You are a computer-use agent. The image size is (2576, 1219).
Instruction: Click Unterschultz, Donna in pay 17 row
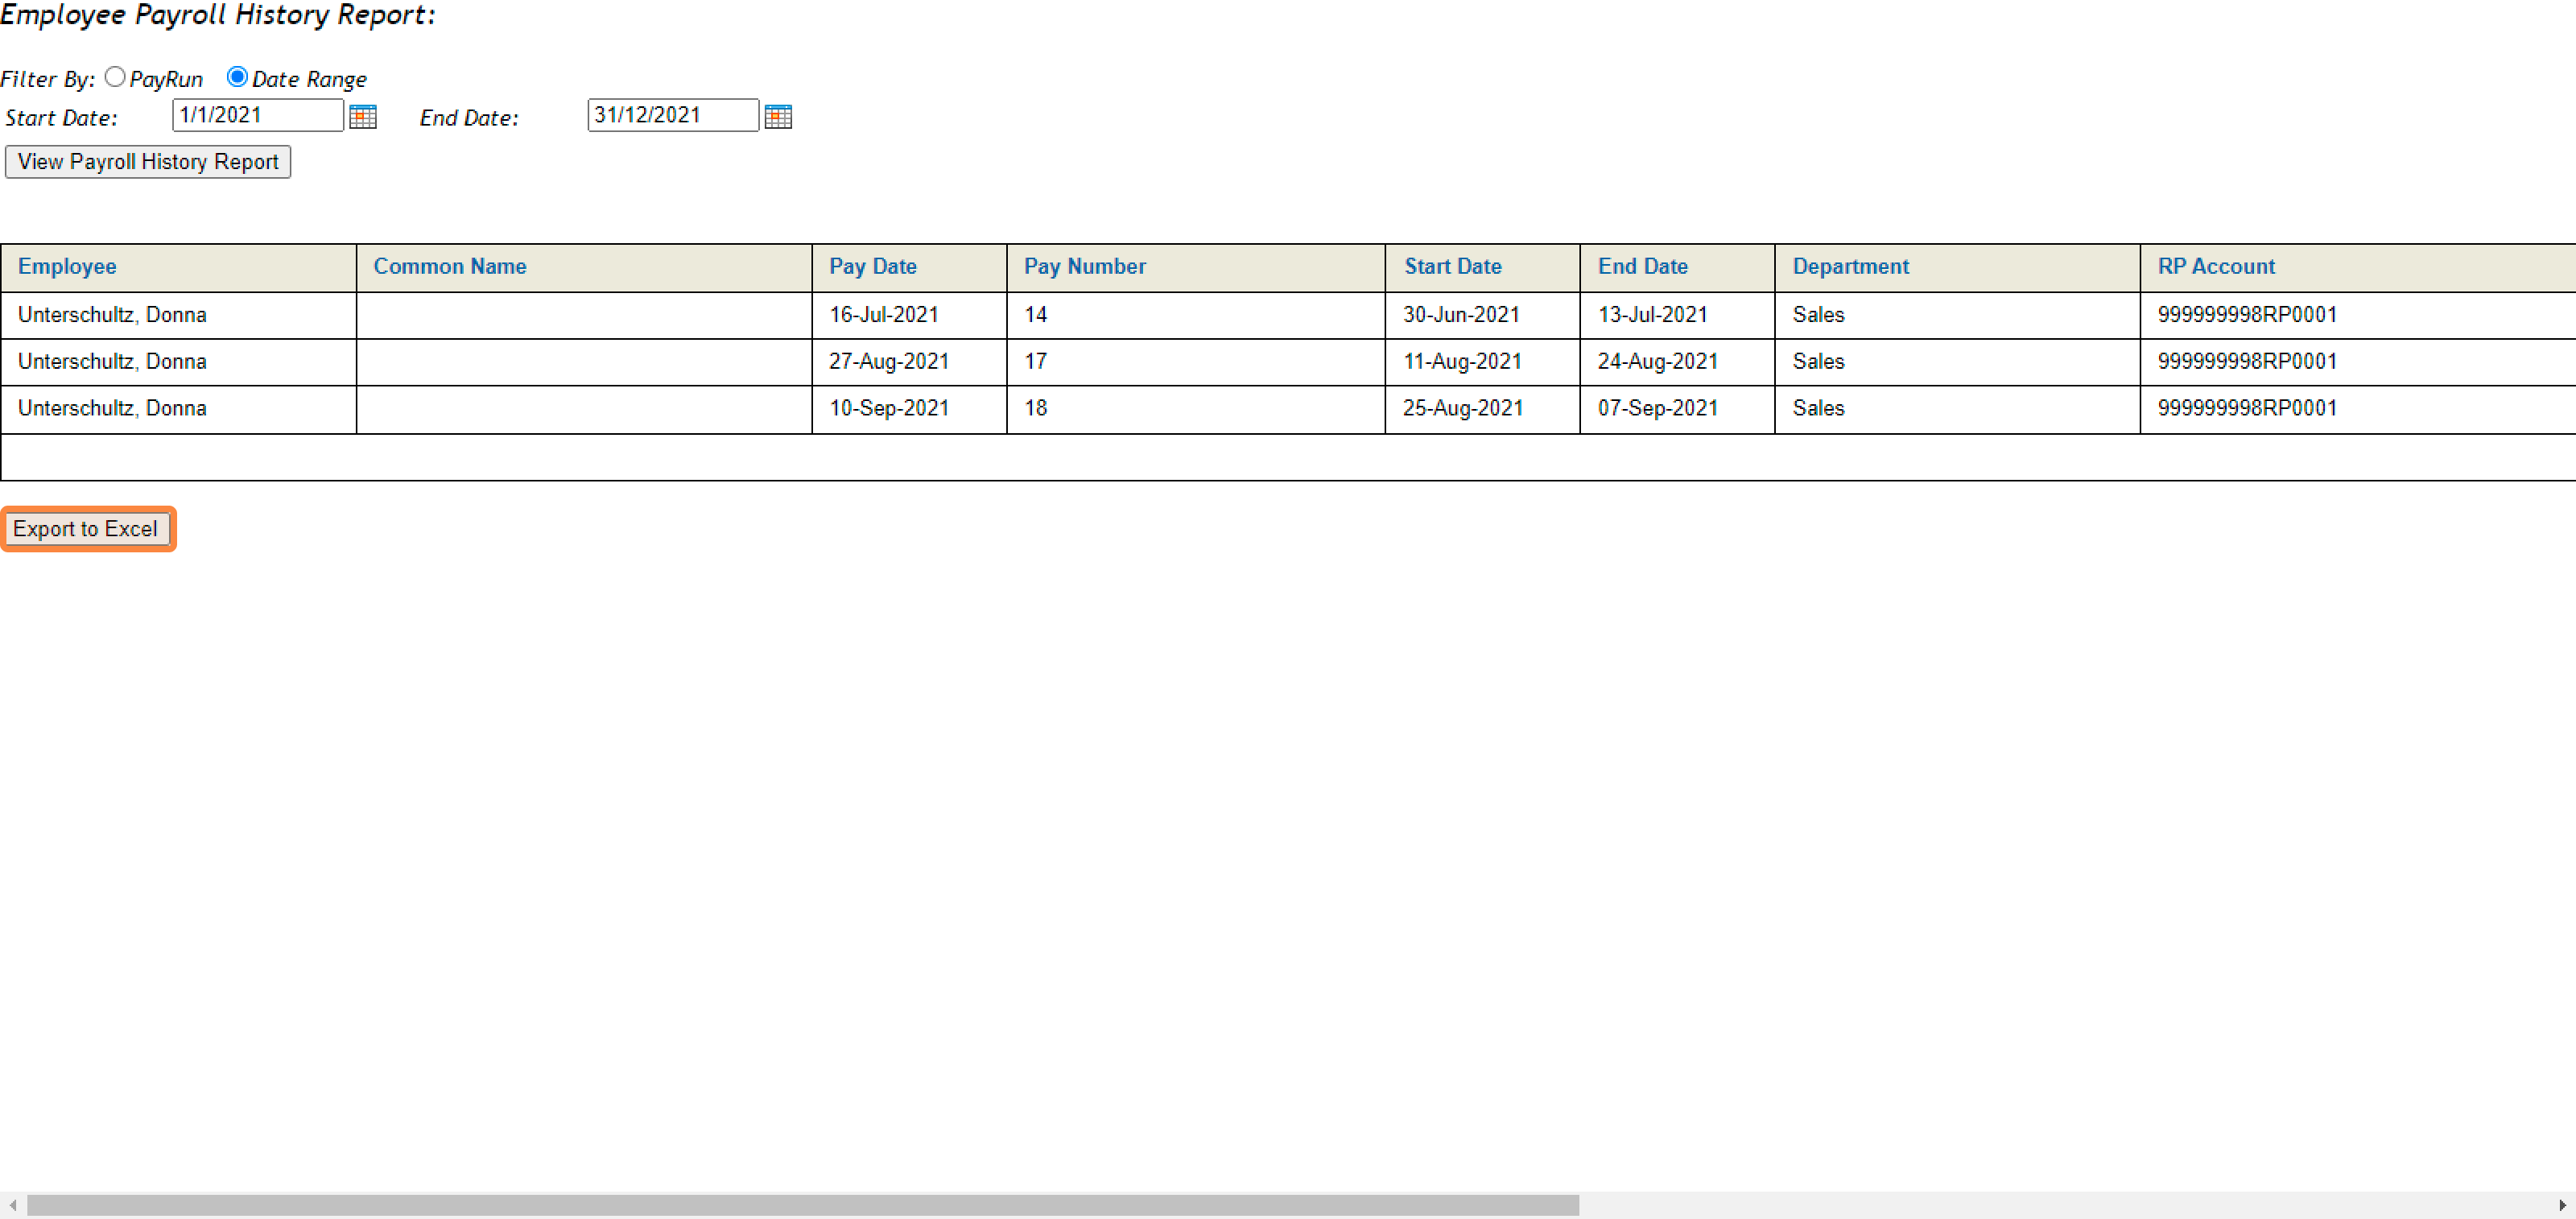(112, 362)
